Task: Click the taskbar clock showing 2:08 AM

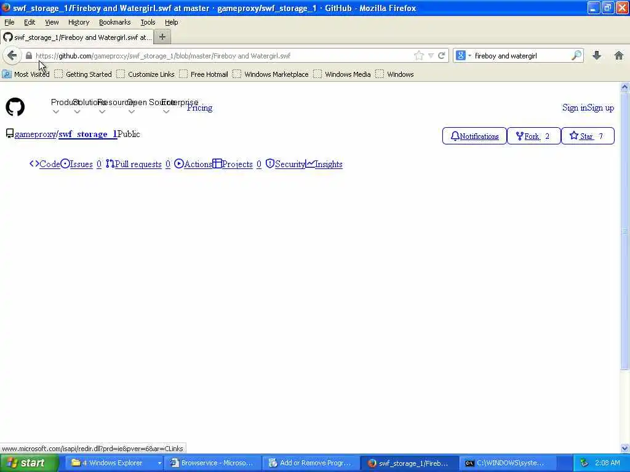Action: point(607,463)
